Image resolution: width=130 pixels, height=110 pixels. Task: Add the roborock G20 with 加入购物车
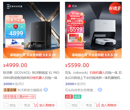click(x=106, y=105)
